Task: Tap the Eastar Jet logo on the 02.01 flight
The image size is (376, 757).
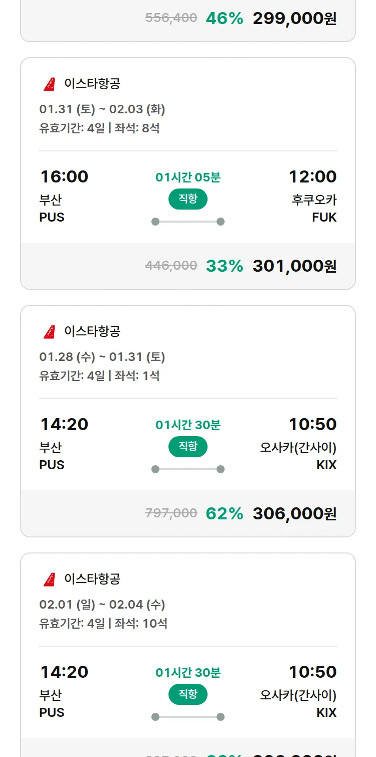Action: [x=49, y=579]
